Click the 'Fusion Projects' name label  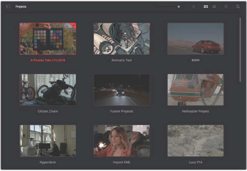[122, 111]
